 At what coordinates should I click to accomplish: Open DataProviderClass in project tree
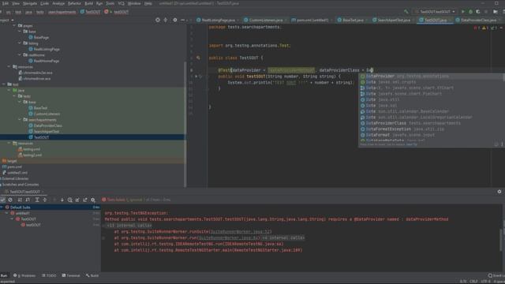coord(47,125)
